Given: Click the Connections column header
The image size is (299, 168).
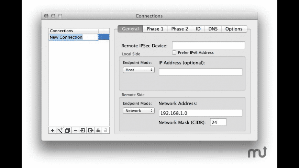Looking at the screenshot, I should [74, 31].
